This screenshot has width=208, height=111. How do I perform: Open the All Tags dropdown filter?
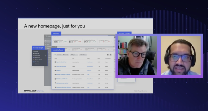click(x=74, y=55)
